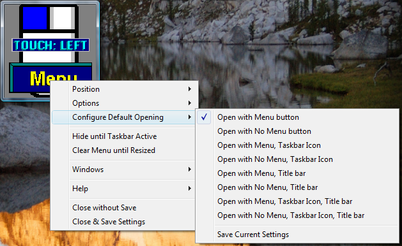Expand the Position submenu arrow
This screenshot has height=246, width=402.
(x=189, y=89)
